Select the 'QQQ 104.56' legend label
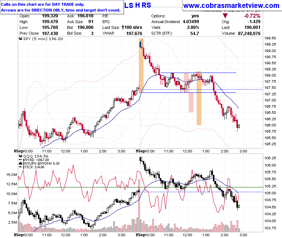This screenshot has width=282, height=238. pos(36,156)
